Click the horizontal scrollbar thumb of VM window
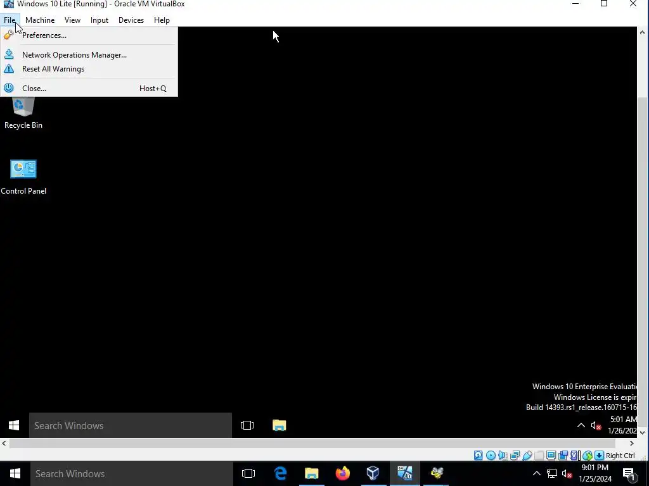649x486 pixels. (312, 443)
